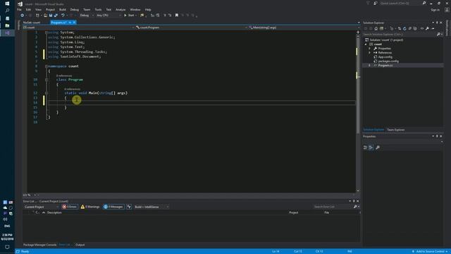Switch to the Team Explorer tab
This screenshot has width=451, height=254.
[x=396, y=130]
